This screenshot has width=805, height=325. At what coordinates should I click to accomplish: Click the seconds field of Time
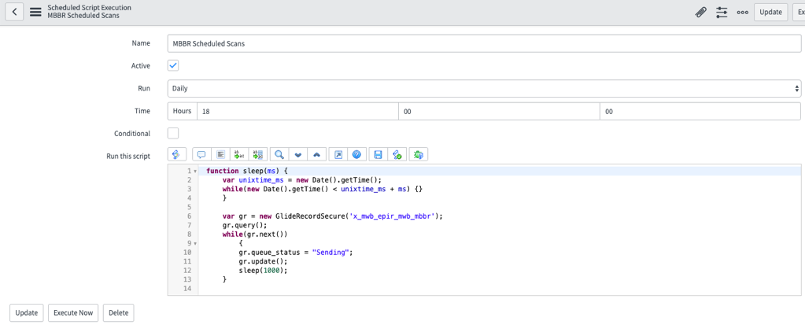pyautogui.click(x=700, y=111)
